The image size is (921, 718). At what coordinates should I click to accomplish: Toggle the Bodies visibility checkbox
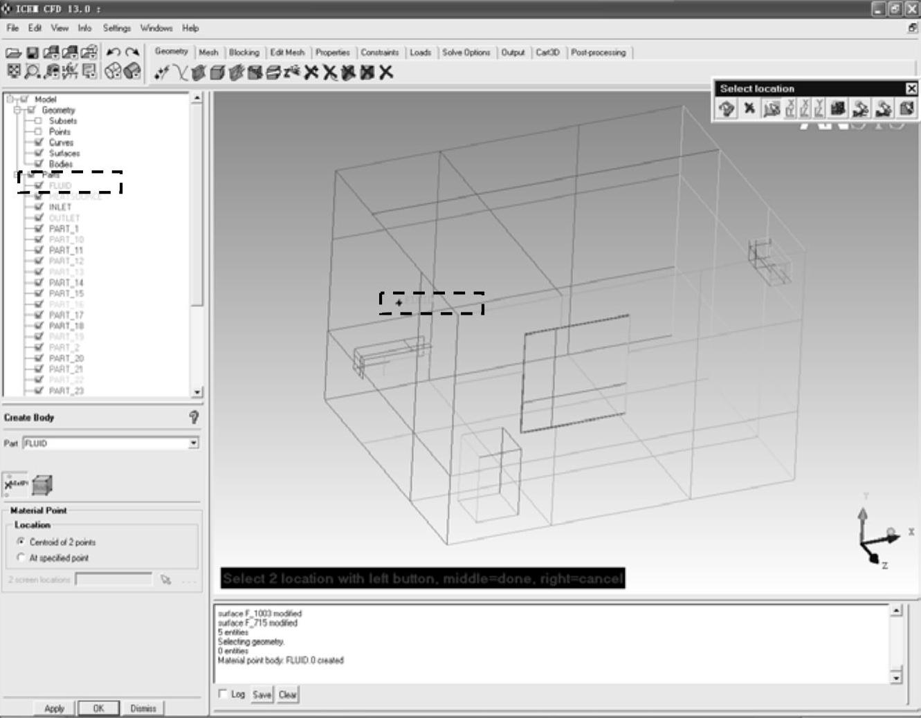38,164
